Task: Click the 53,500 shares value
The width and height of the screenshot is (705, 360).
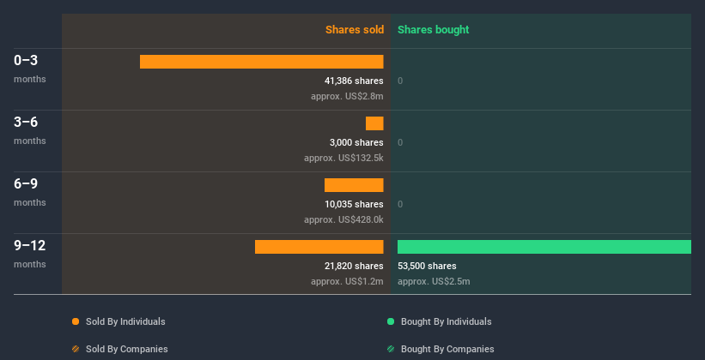Action: (427, 267)
